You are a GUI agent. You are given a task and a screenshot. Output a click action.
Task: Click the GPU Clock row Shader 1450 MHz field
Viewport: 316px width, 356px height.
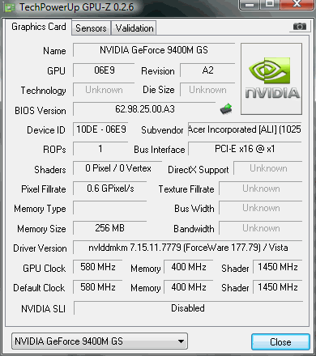[x=278, y=267]
